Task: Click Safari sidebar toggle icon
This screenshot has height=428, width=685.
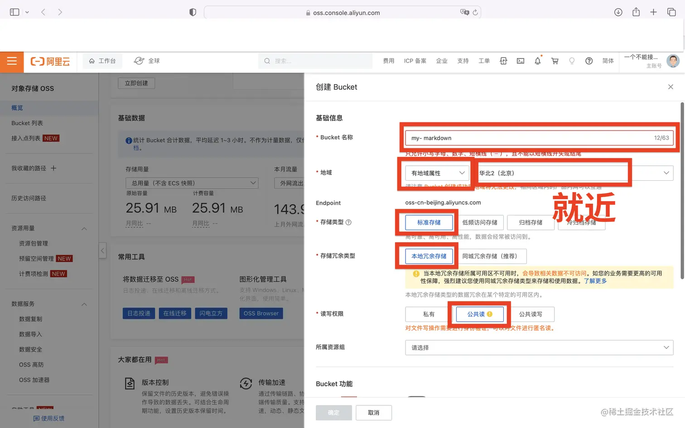Action: tap(14, 12)
